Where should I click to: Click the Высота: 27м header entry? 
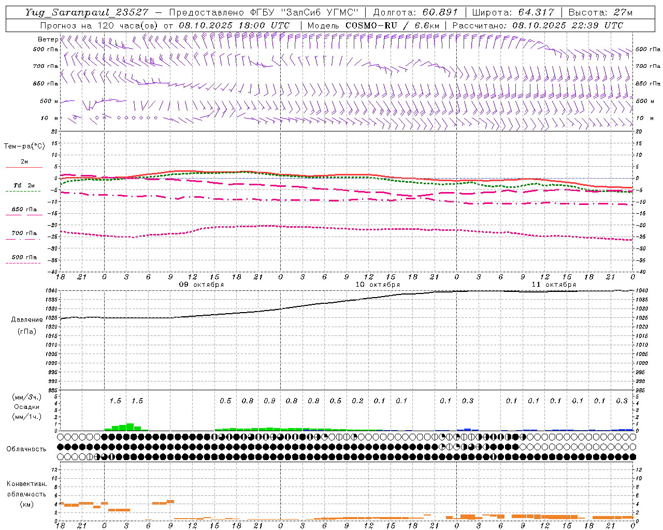point(601,12)
